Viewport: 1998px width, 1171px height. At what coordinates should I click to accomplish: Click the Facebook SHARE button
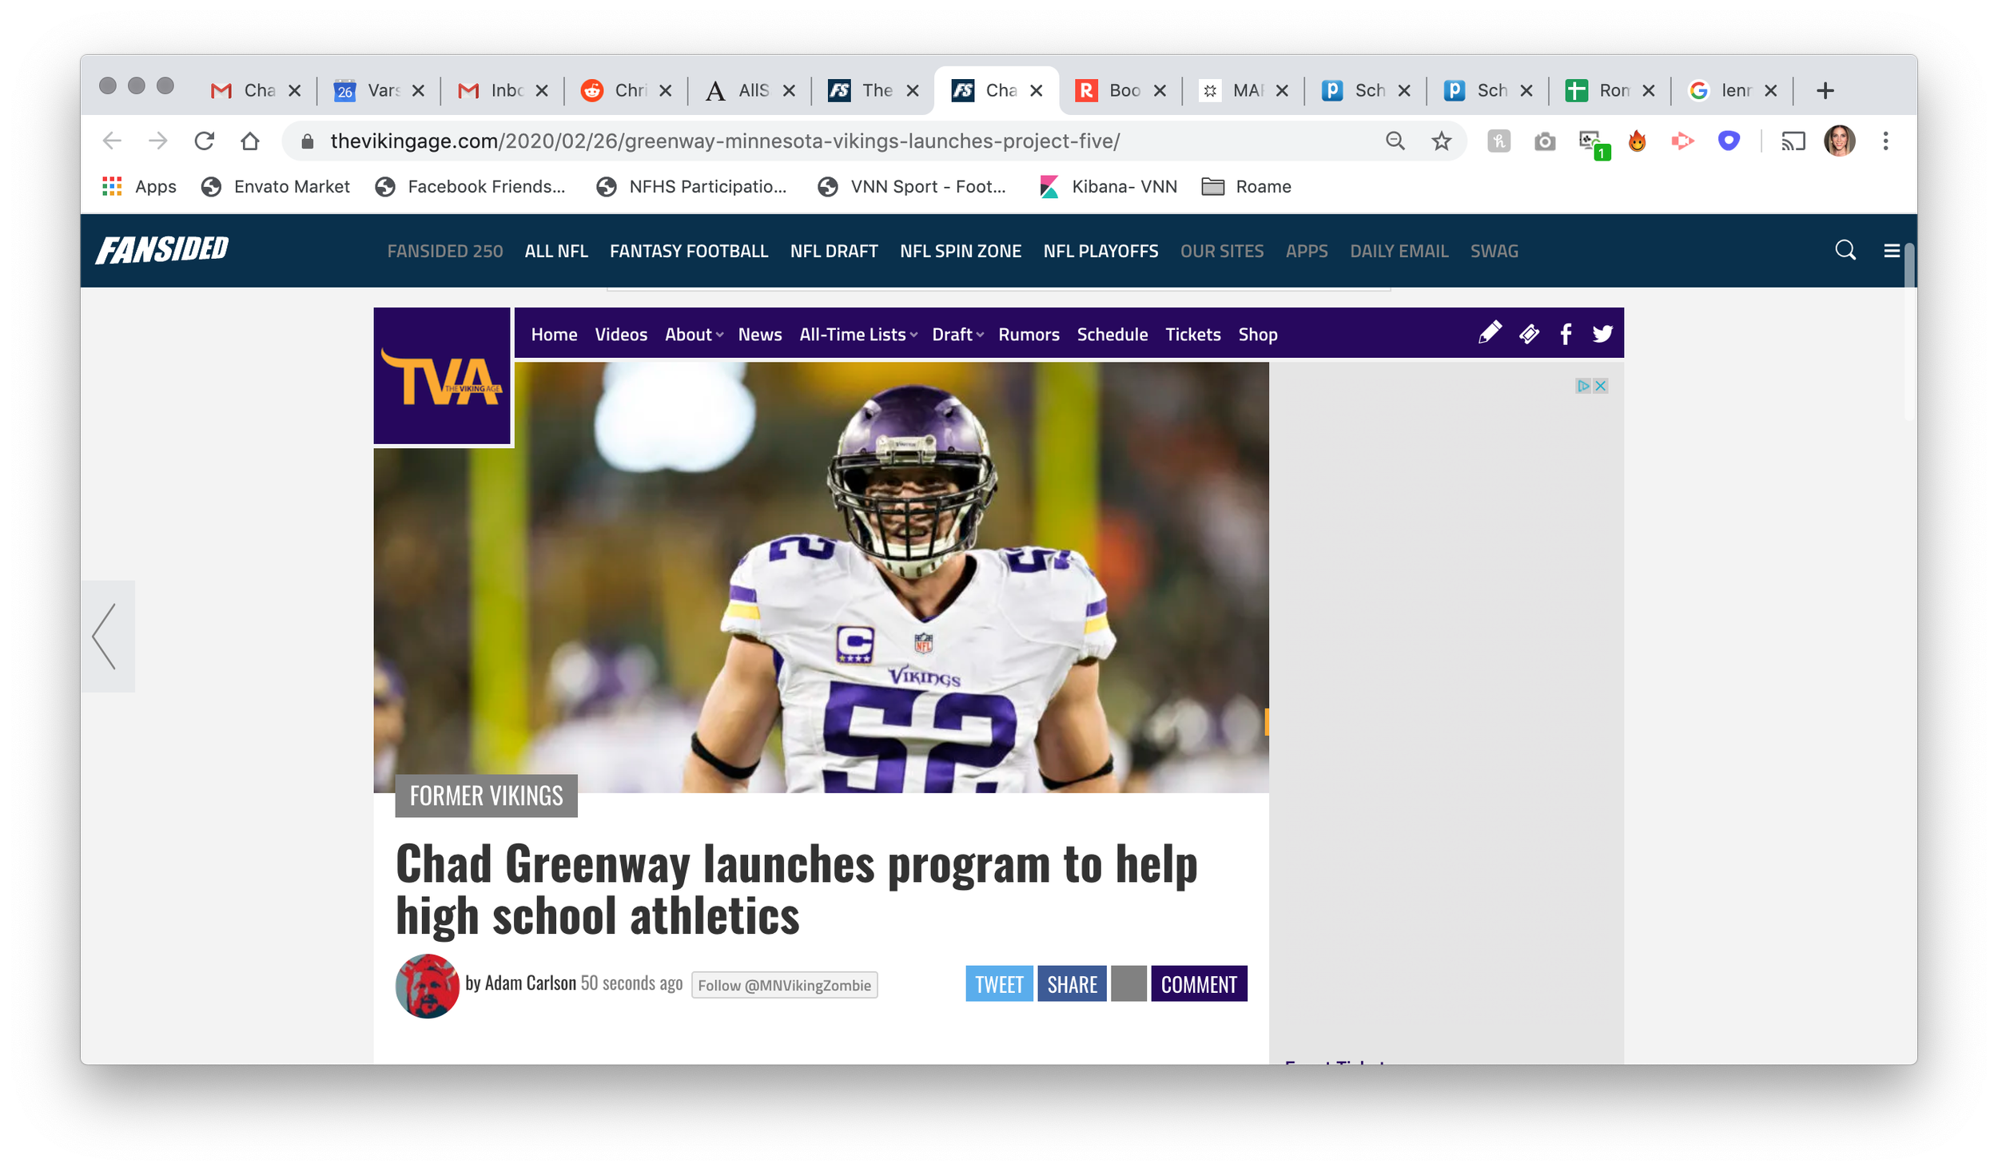pos(1072,983)
